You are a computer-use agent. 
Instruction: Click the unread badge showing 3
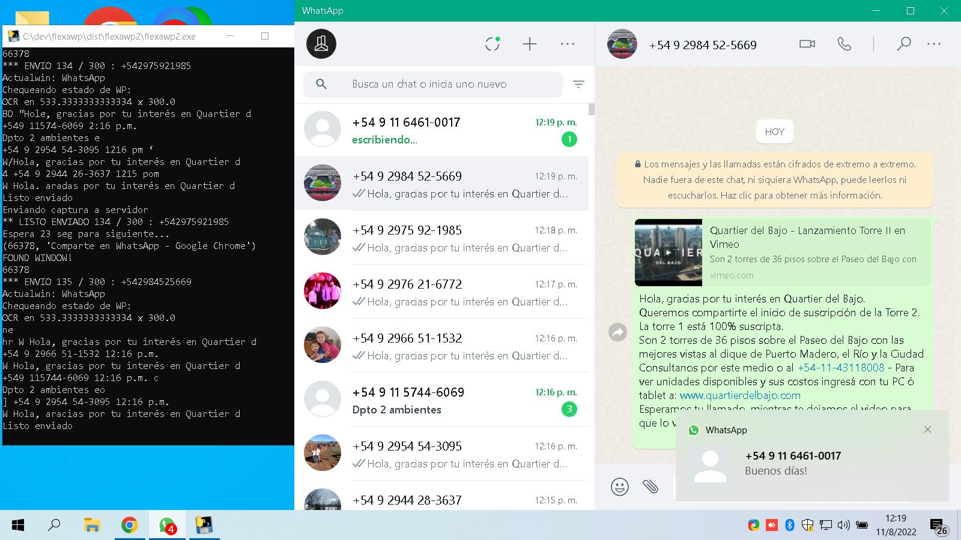click(x=569, y=410)
